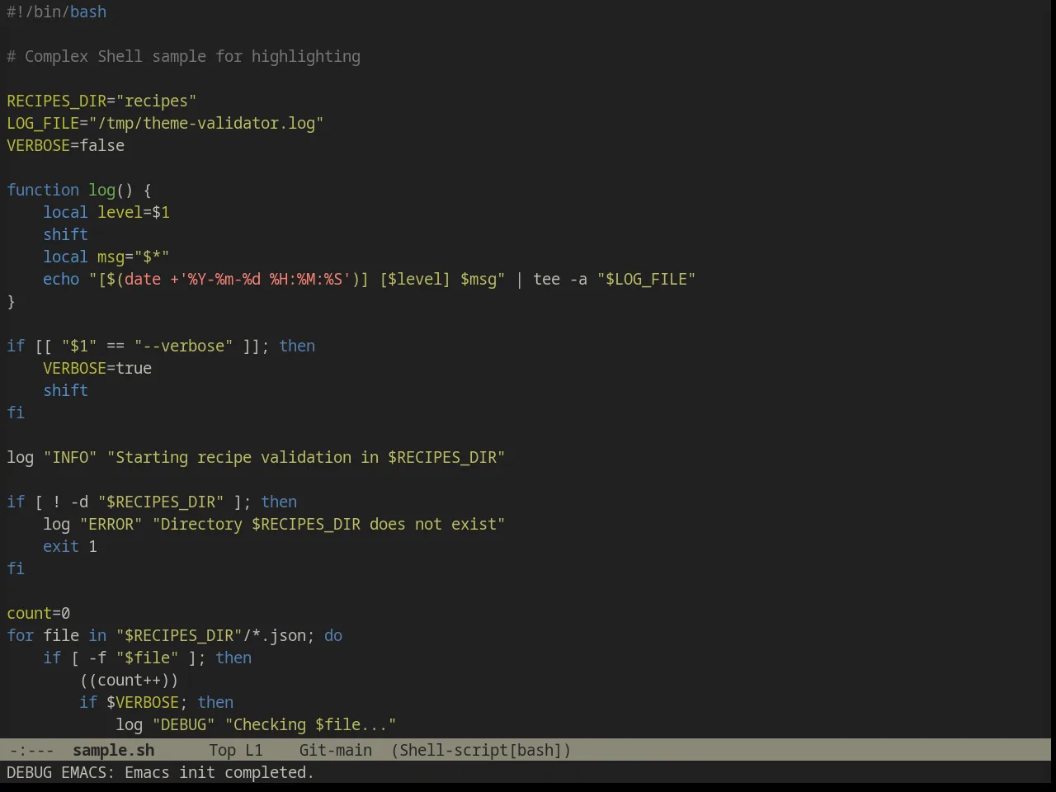
Task: Click the "/tmp/theme-validator.log" string
Action: pos(206,123)
